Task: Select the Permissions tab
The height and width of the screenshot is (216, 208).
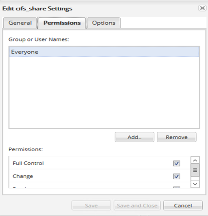Action: pyautogui.click(x=62, y=23)
